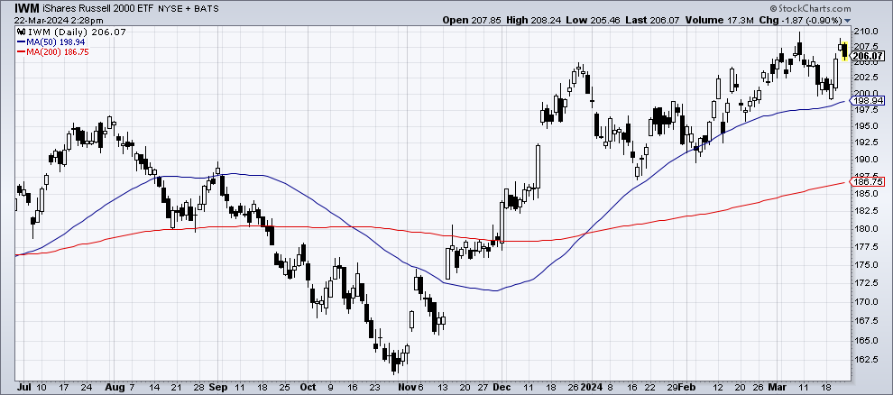Viewport: 893px width, 395px height.
Task: Click the Feb label on date axis
Action: pos(688,385)
